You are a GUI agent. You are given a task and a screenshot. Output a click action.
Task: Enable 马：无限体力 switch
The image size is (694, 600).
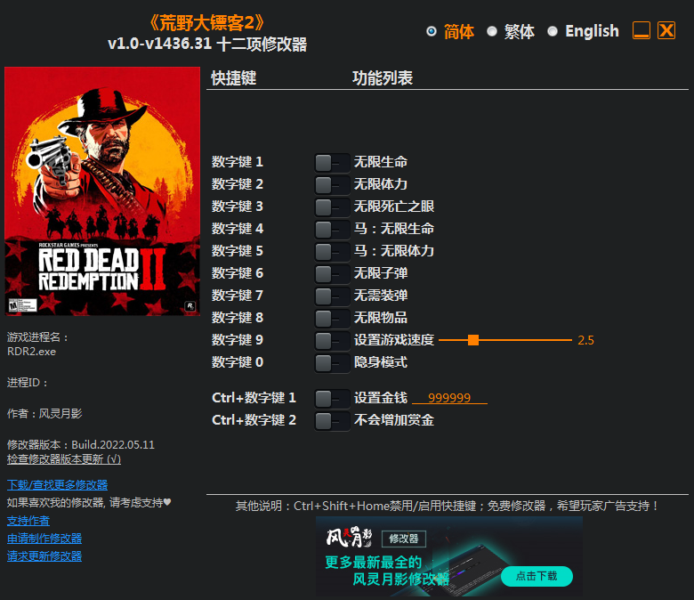(332, 252)
